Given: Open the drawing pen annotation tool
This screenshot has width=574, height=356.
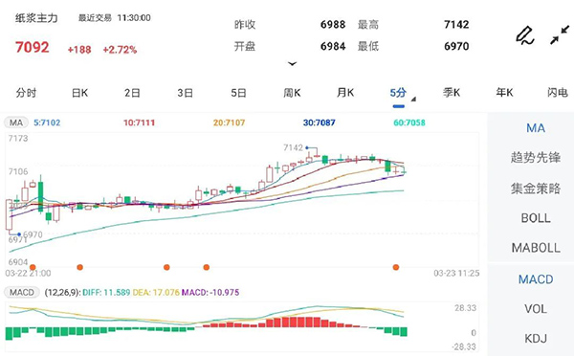Looking at the screenshot, I should [524, 35].
